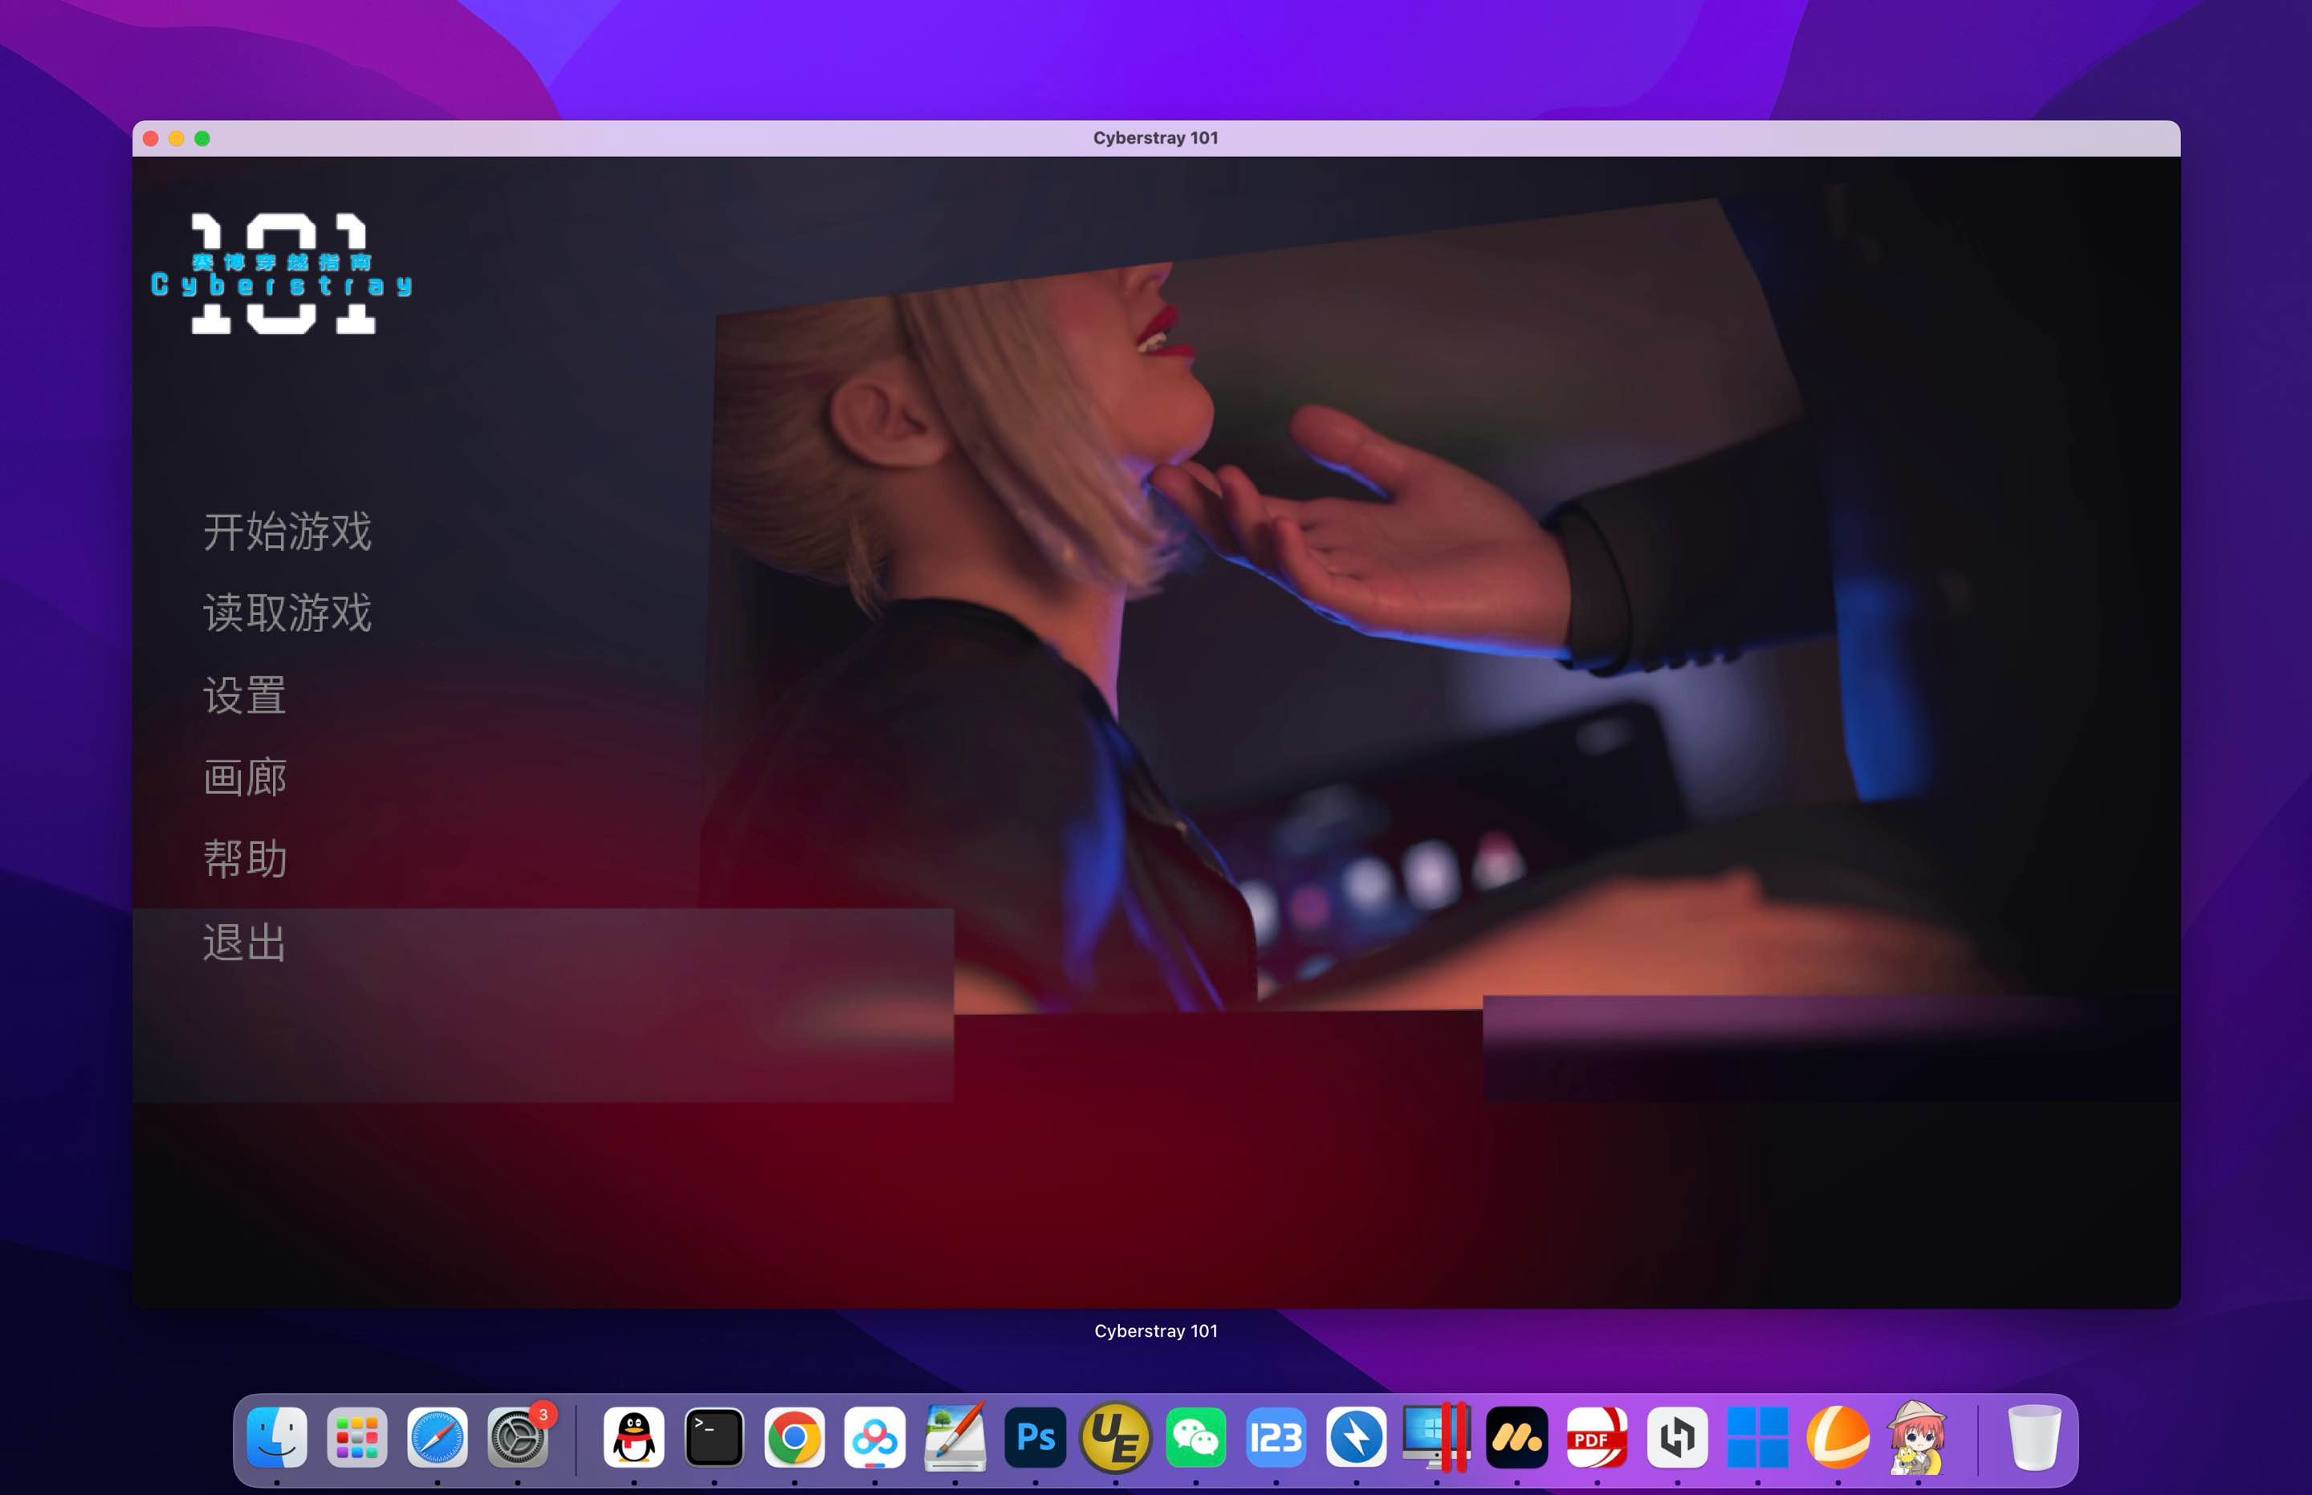Click the Cyberstray 101 logo
Image resolution: width=2312 pixels, height=1495 pixels.
click(282, 274)
